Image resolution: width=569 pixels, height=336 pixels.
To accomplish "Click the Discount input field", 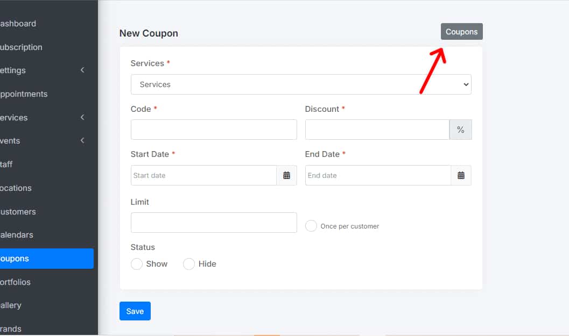I will coord(377,130).
